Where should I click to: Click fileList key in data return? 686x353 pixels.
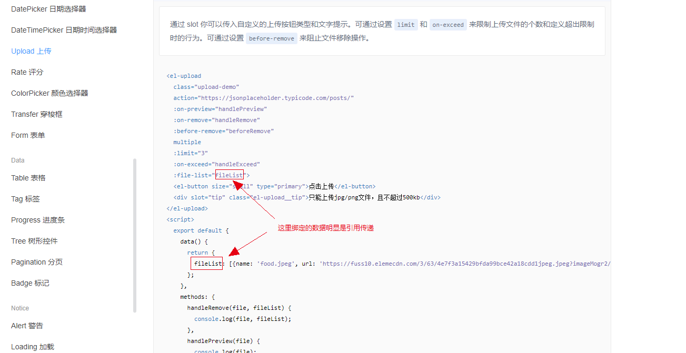click(x=208, y=264)
